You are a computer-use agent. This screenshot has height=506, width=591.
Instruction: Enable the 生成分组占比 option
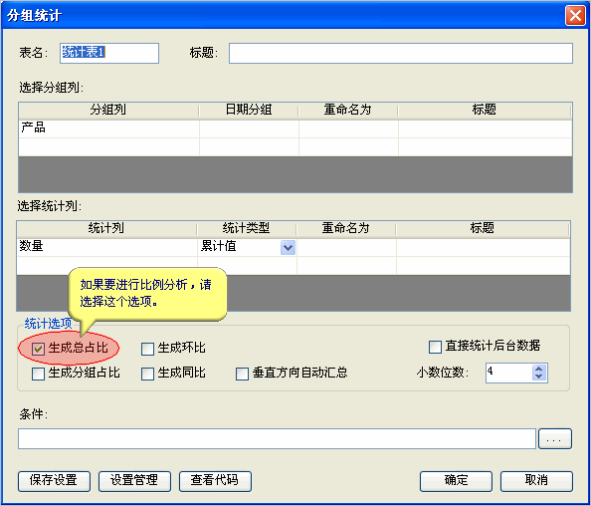coord(38,374)
